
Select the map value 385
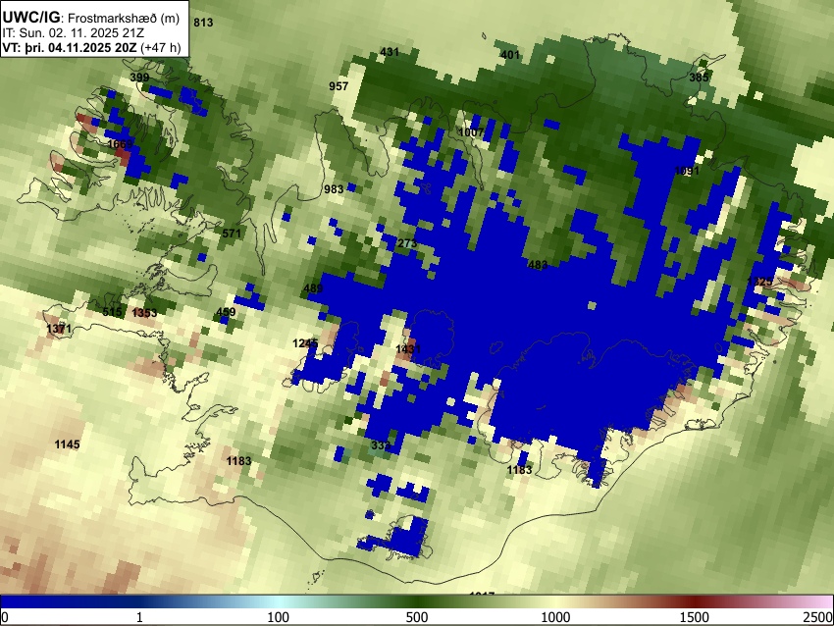[x=699, y=78]
